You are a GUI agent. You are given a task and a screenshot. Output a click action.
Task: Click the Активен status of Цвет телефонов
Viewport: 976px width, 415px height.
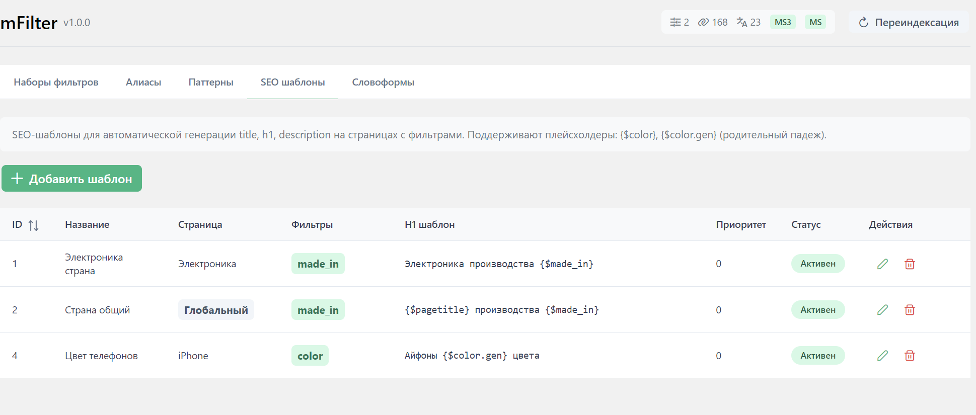point(817,356)
